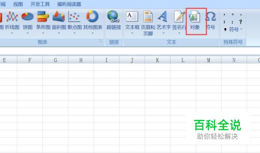Open the 图表 group dialog launcher
260x153 pixels.
(x=100, y=41)
